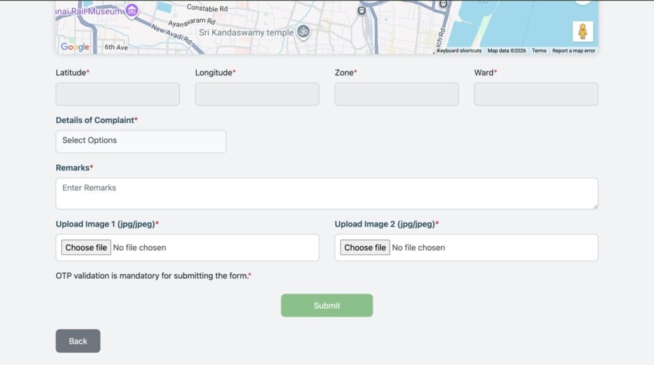Focus the Latitude field
The height and width of the screenshot is (365, 654).
tap(118, 94)
